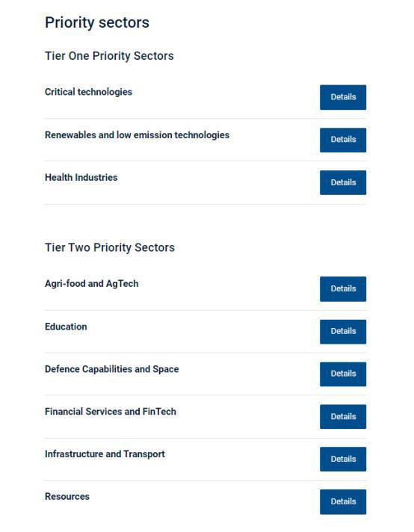414x532 pixels.
Task: Show Details for Health Industries
Action: pyautogui.click(x=343, y=182)
